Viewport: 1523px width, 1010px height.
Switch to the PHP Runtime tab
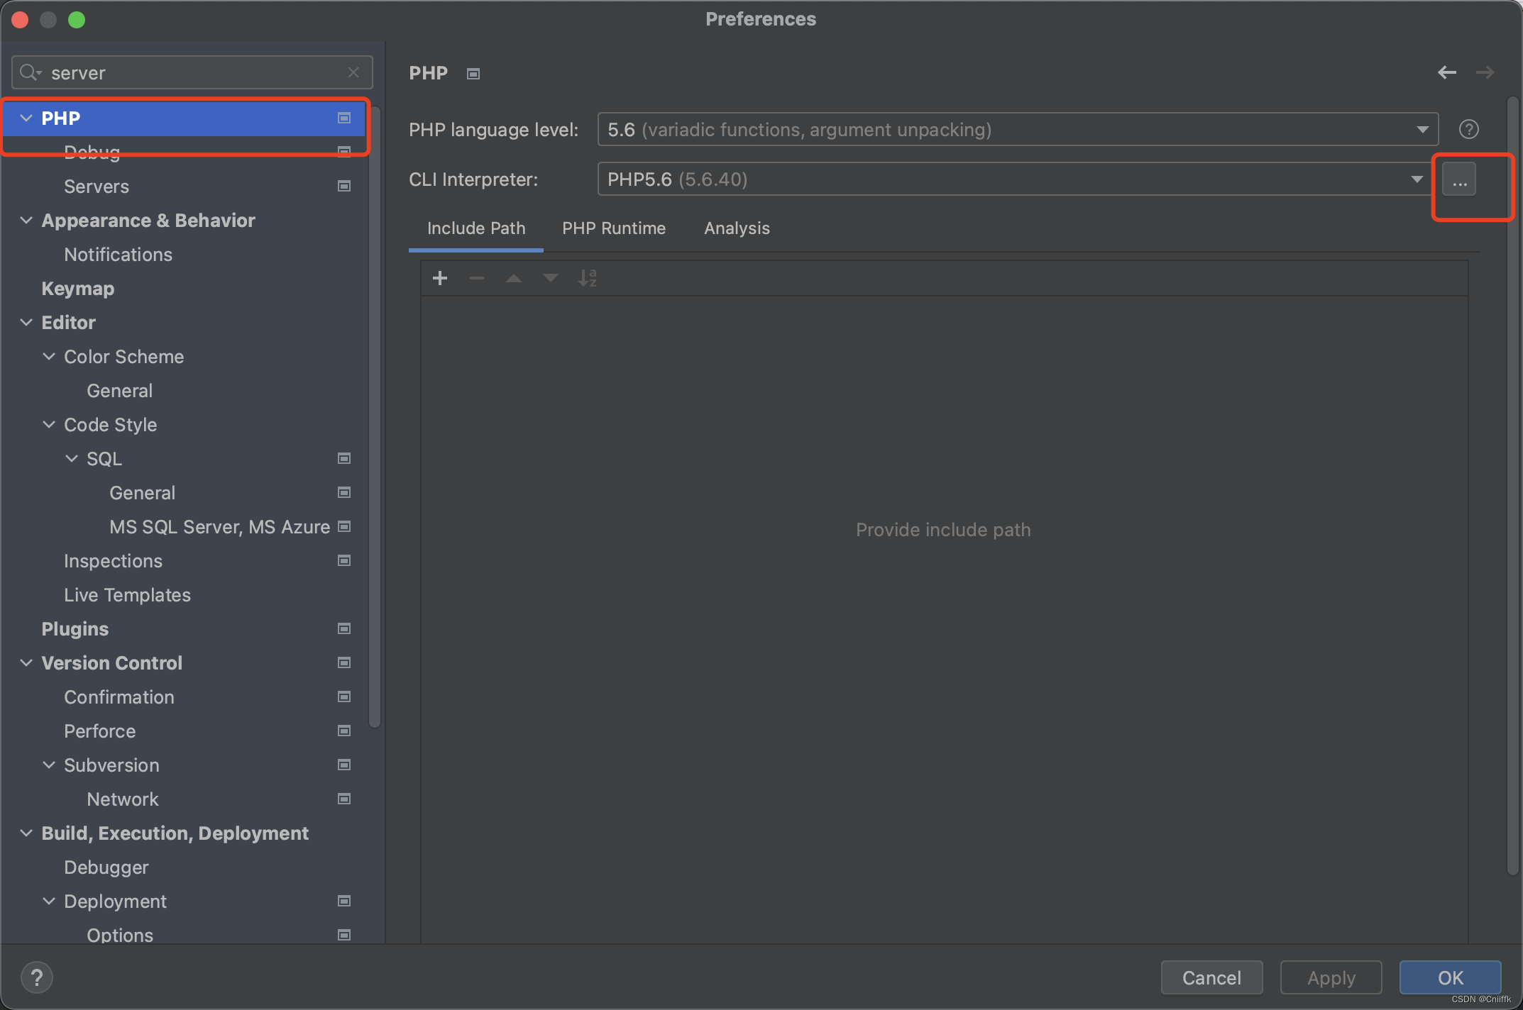pyautogui.click(x=615, y=226)
